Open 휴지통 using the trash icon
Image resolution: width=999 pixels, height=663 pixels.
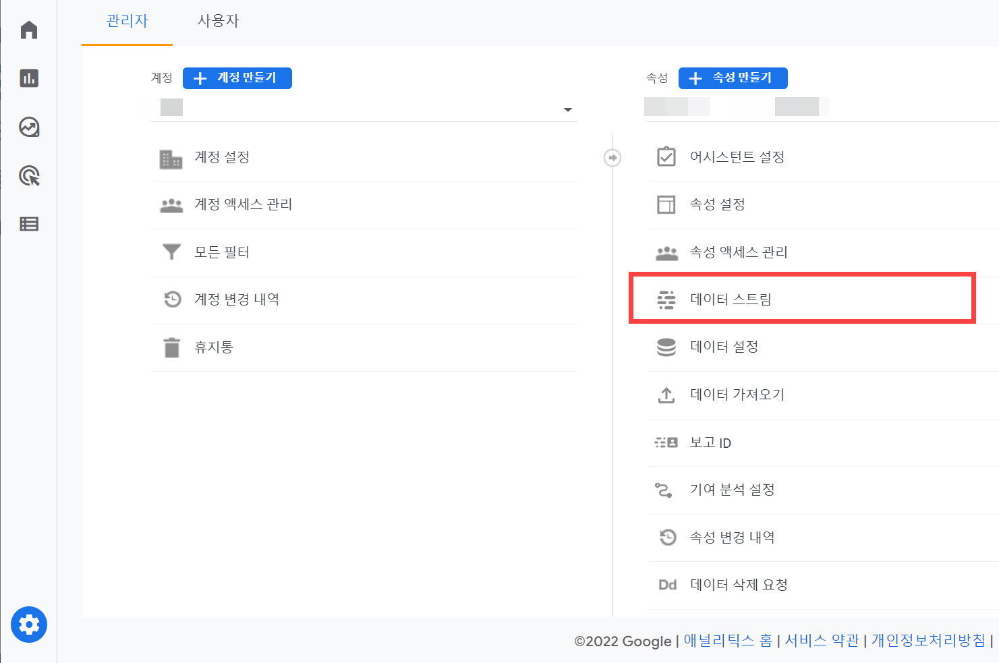pyautogui.click(x=172, y=347)
